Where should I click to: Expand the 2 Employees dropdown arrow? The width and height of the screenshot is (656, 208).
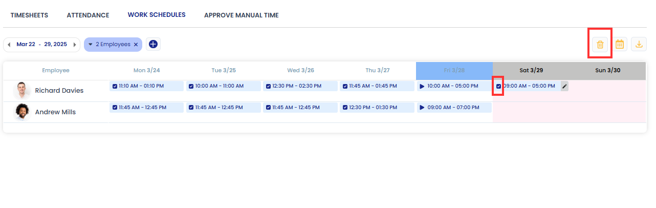(91, 45)
